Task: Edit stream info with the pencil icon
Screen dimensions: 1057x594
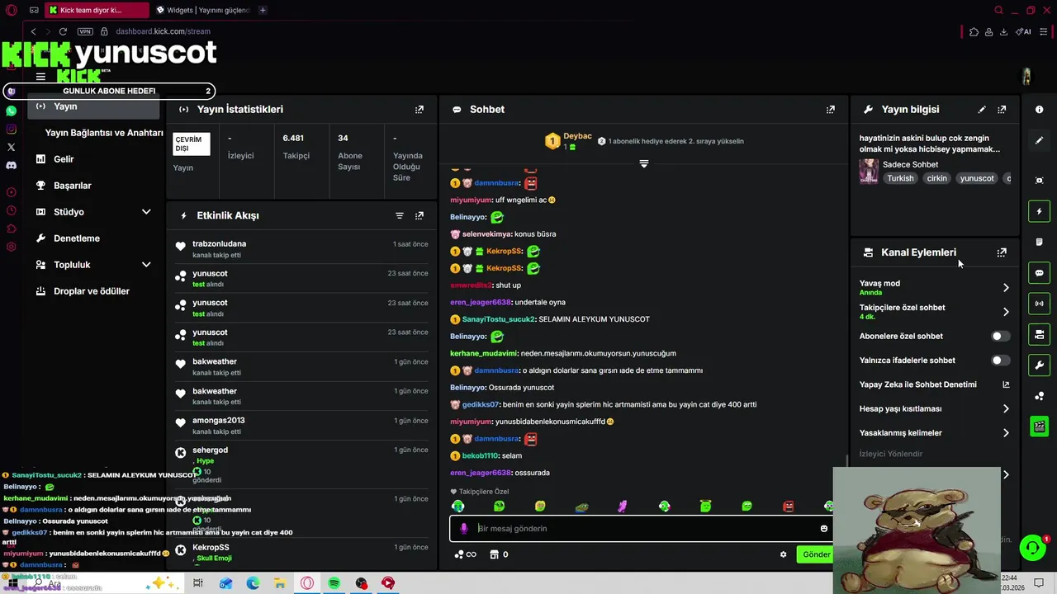Action: [982, 109]
